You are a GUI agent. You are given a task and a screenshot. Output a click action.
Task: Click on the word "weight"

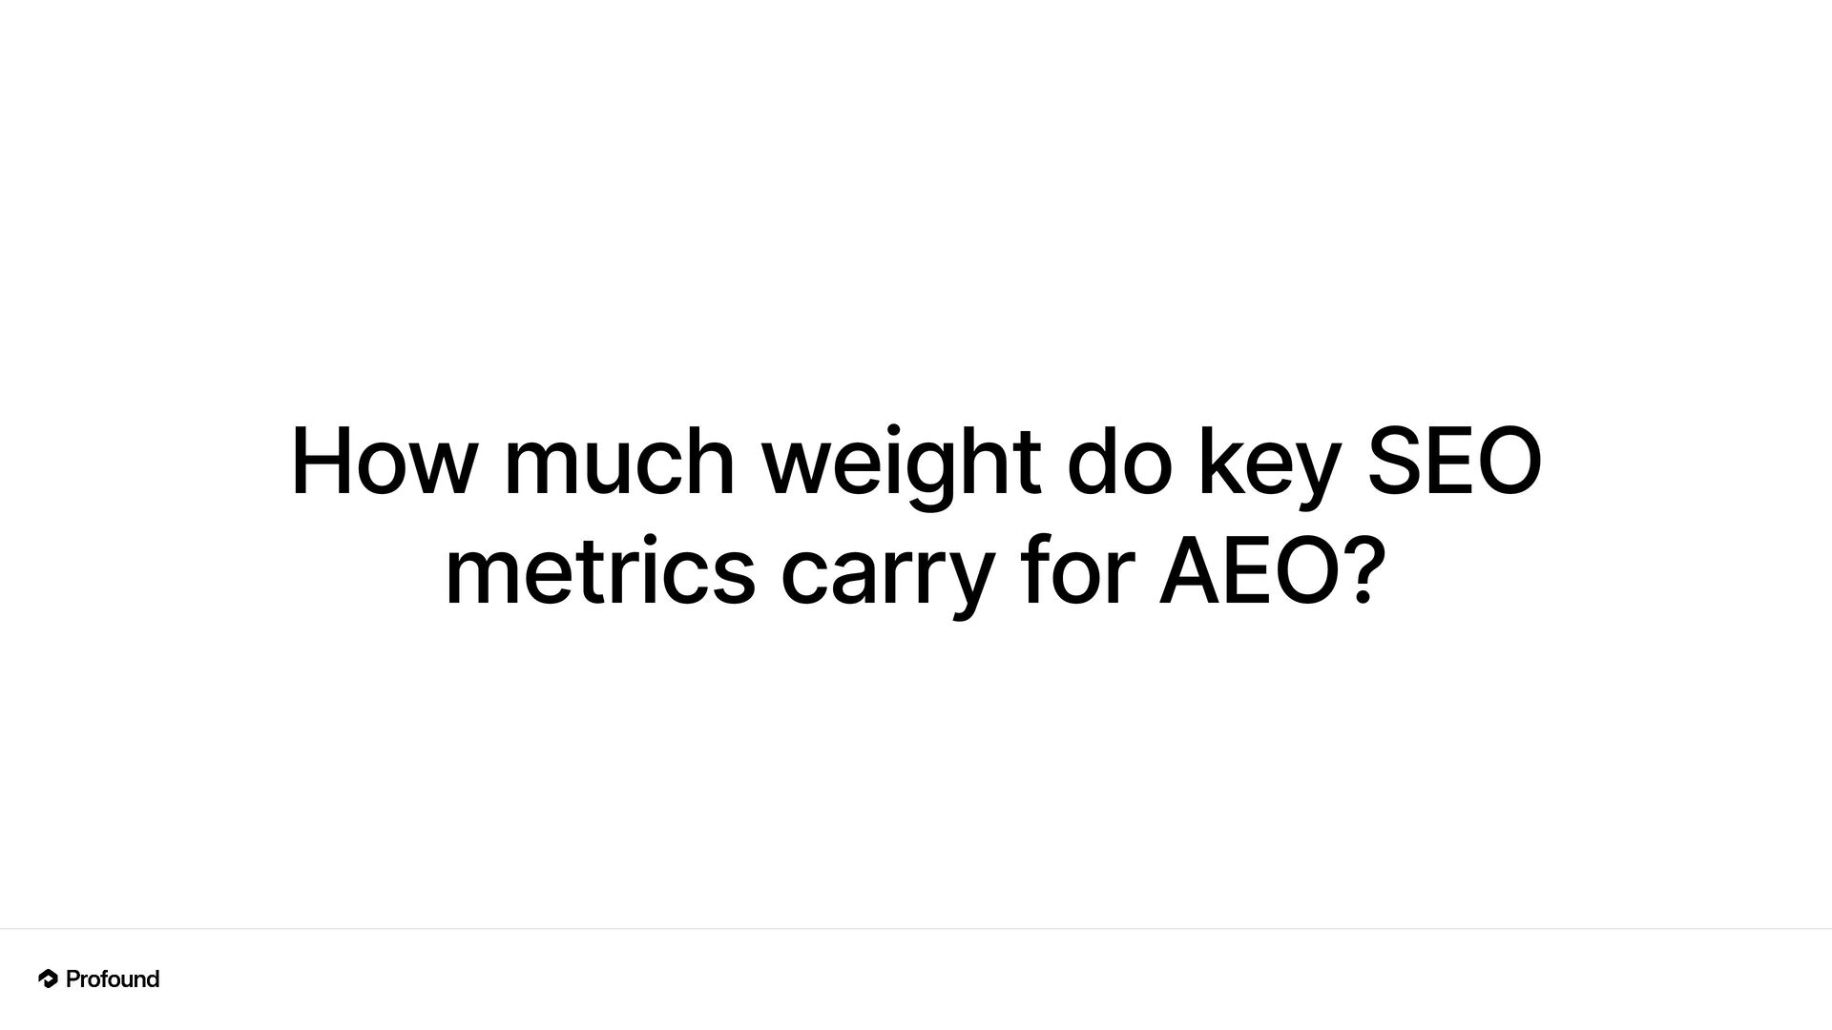click(x=900, y=463)
